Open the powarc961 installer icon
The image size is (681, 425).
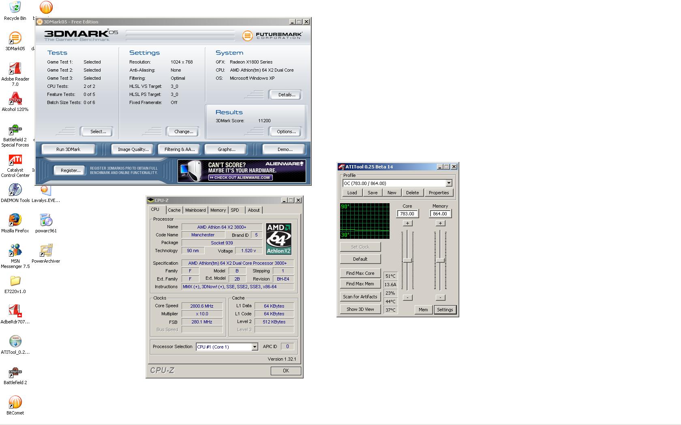(46, 223)
